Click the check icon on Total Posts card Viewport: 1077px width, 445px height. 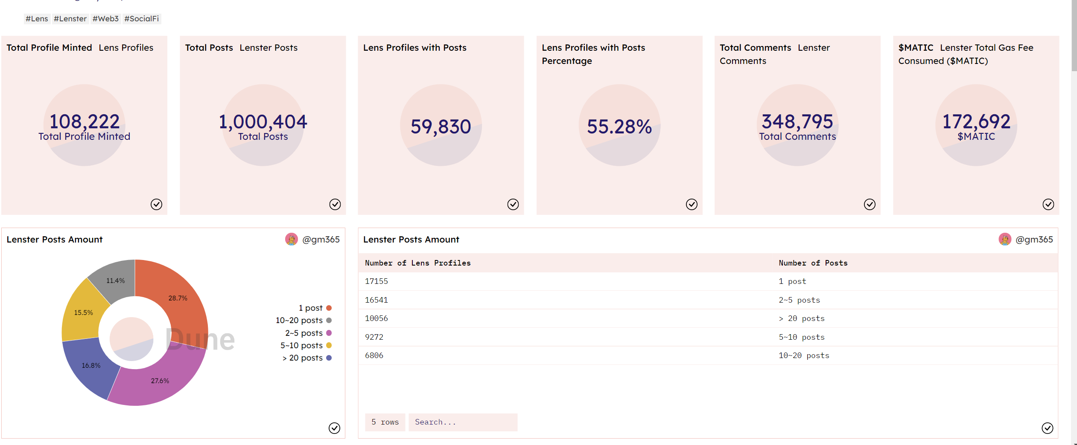335,205
